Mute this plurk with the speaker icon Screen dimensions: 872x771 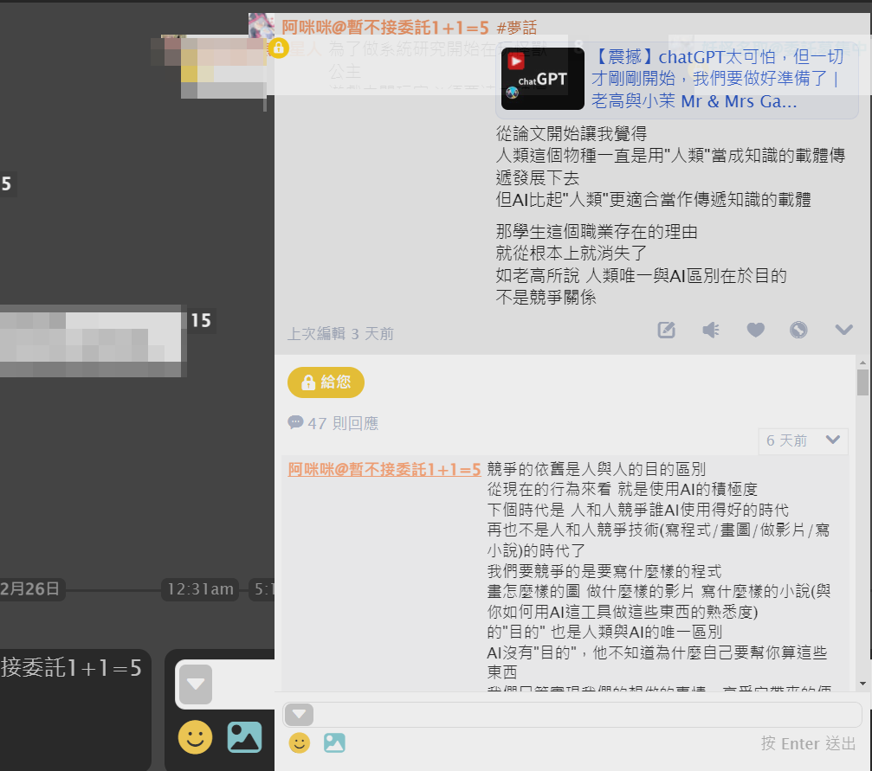point(711,331)
